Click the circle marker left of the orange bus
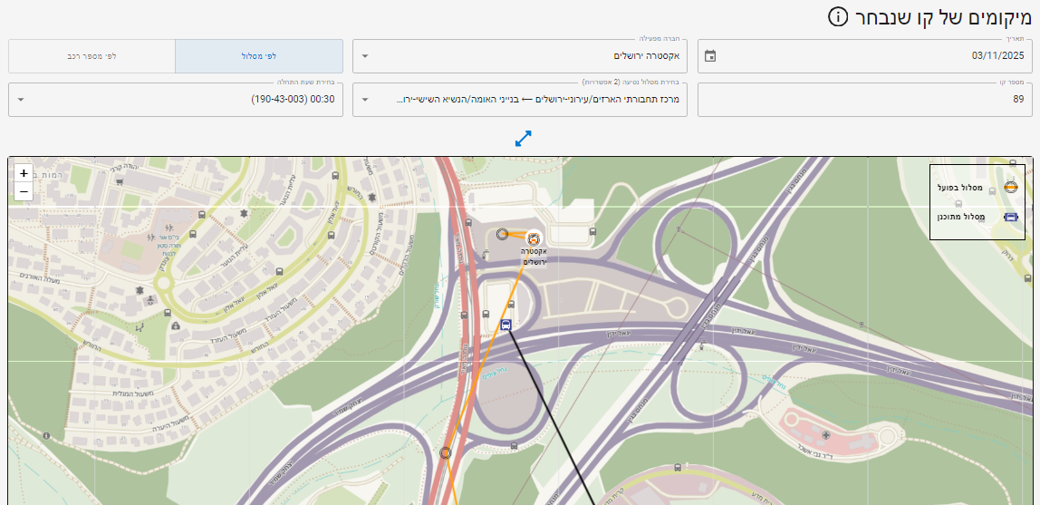 (x=502, y=234)
